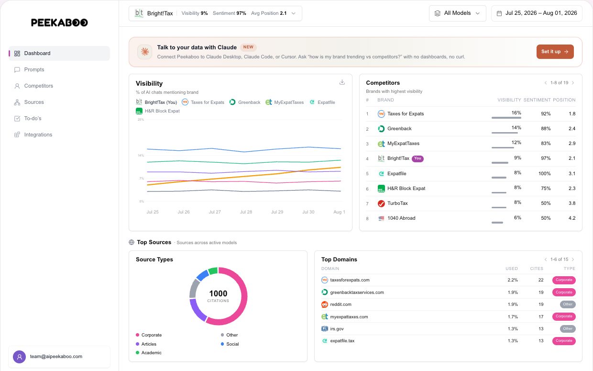Click Other tag on reddit.com row

568,304
